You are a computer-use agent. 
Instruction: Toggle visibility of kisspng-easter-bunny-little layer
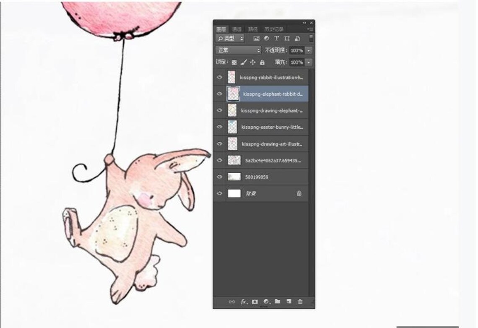[219, 127]
